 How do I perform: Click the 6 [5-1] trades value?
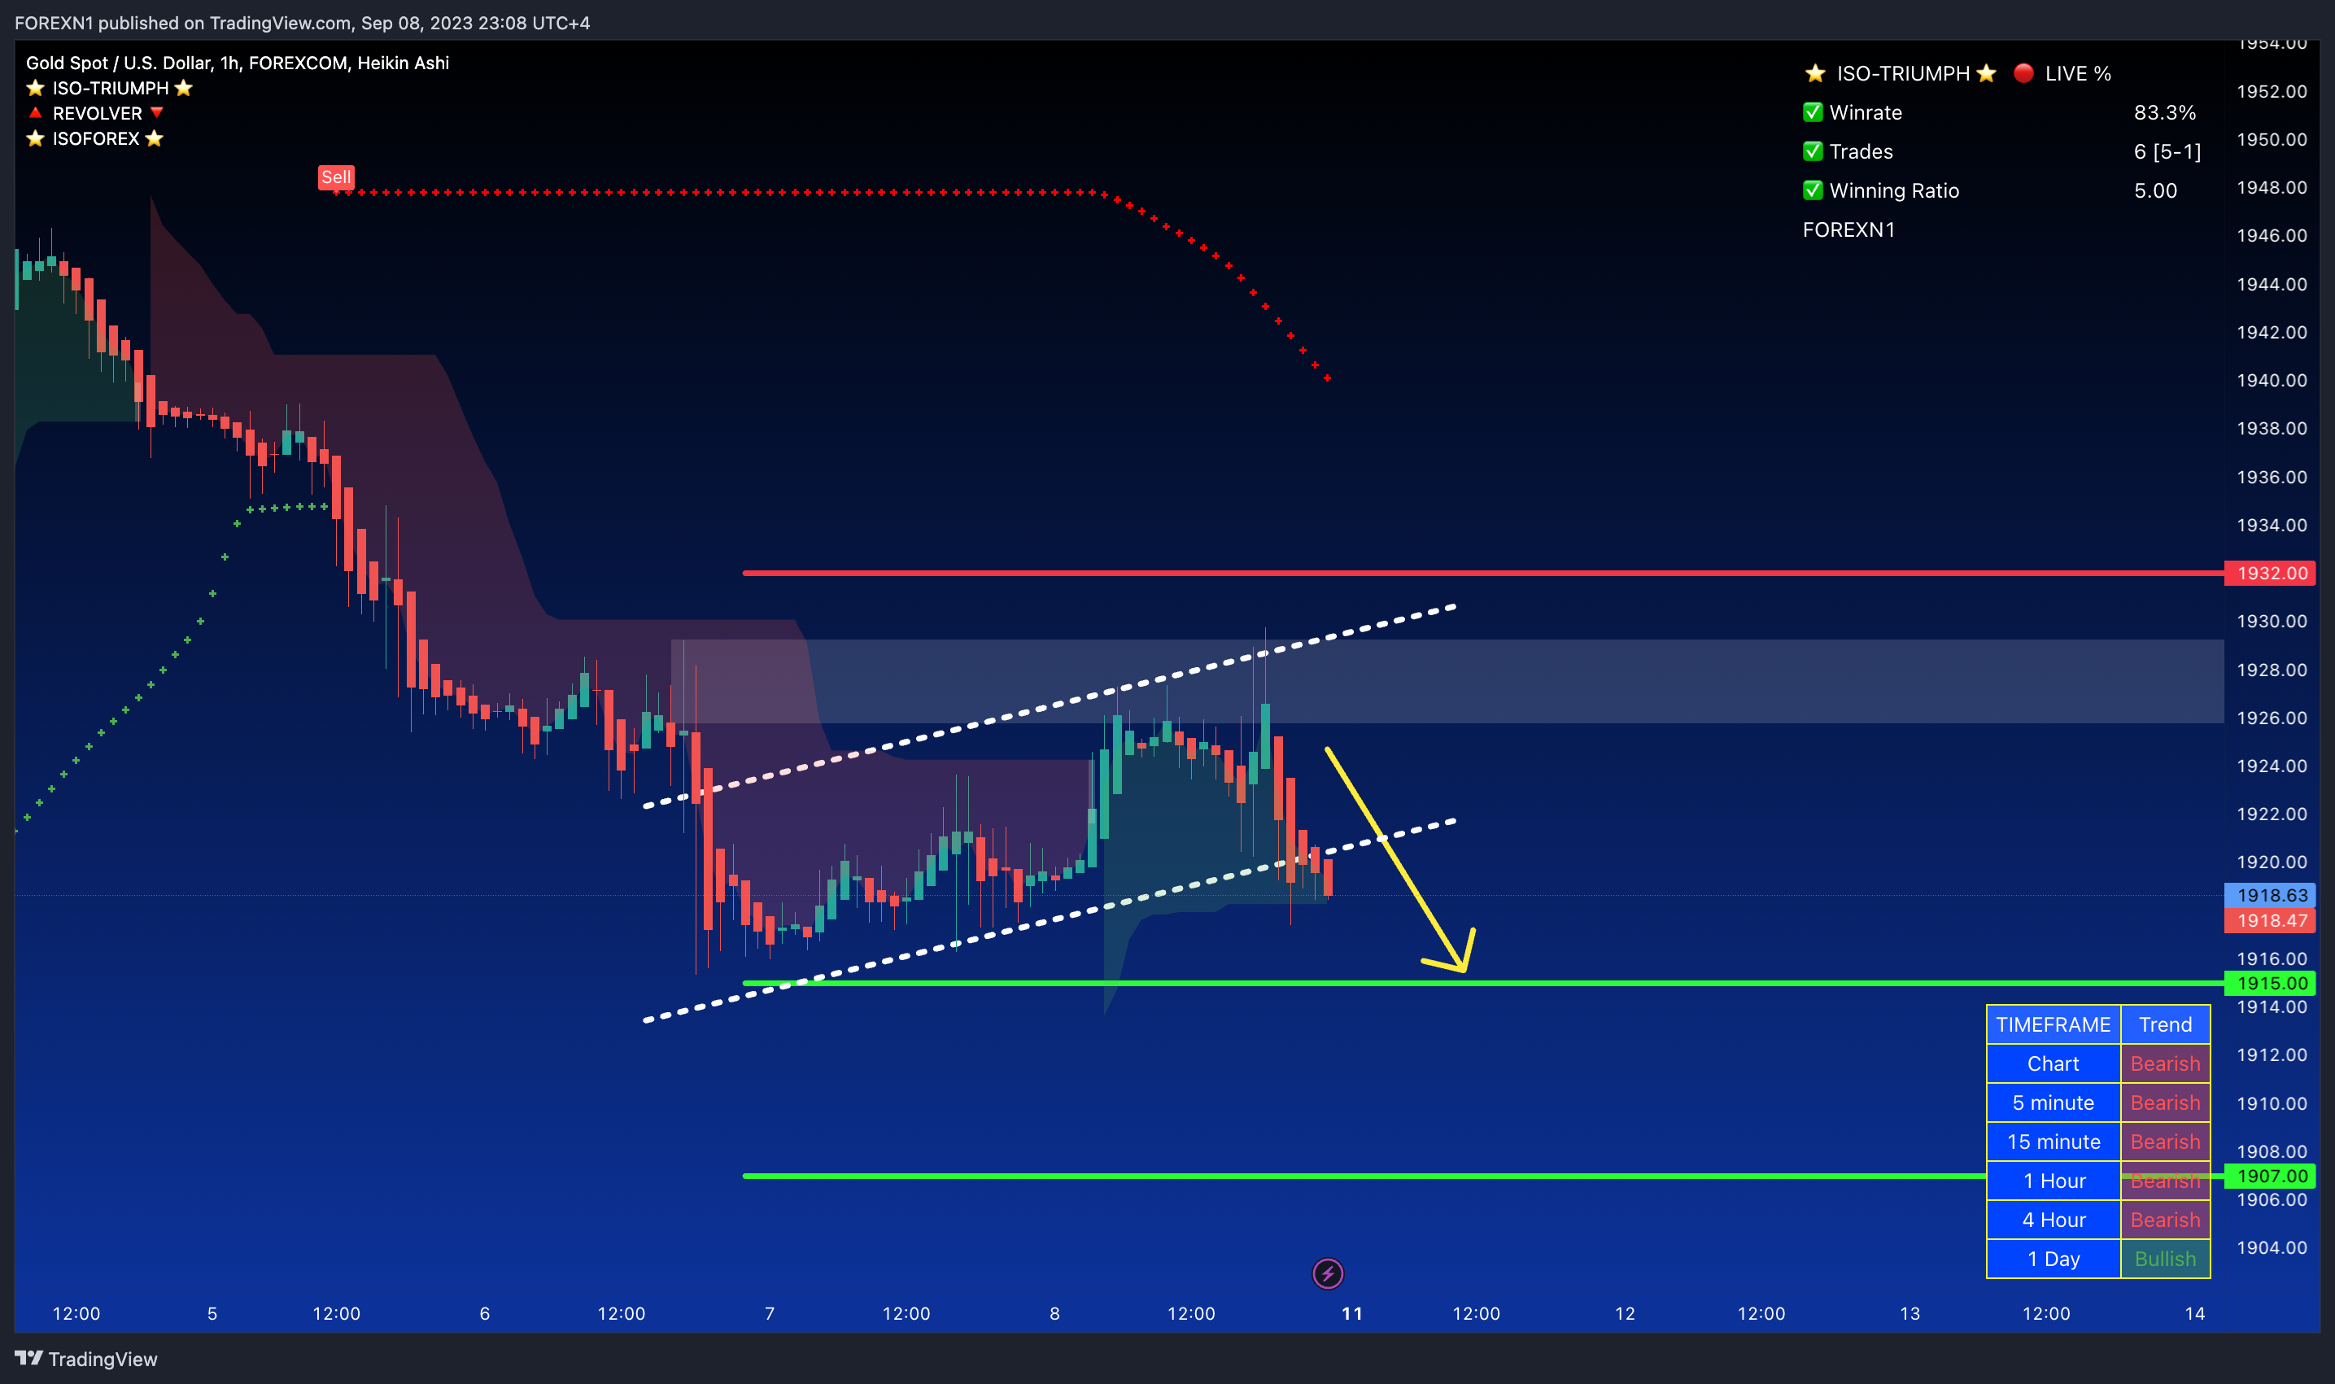click(x=2167, y=151)
